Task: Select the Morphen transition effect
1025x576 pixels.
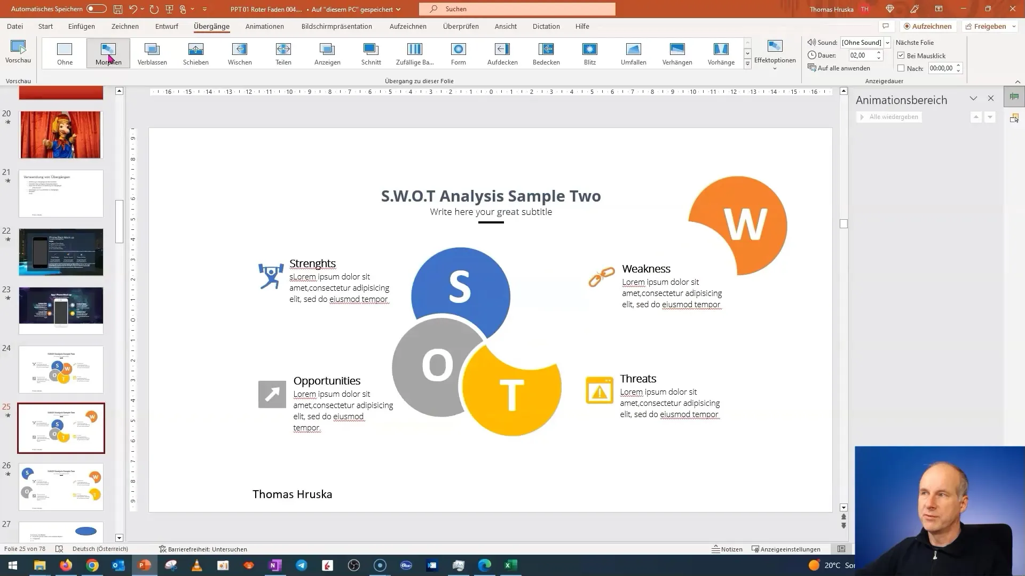Action: point(108,53)
